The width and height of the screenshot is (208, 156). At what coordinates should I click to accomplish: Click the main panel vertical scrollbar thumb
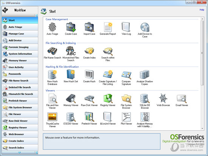[202, 53]
